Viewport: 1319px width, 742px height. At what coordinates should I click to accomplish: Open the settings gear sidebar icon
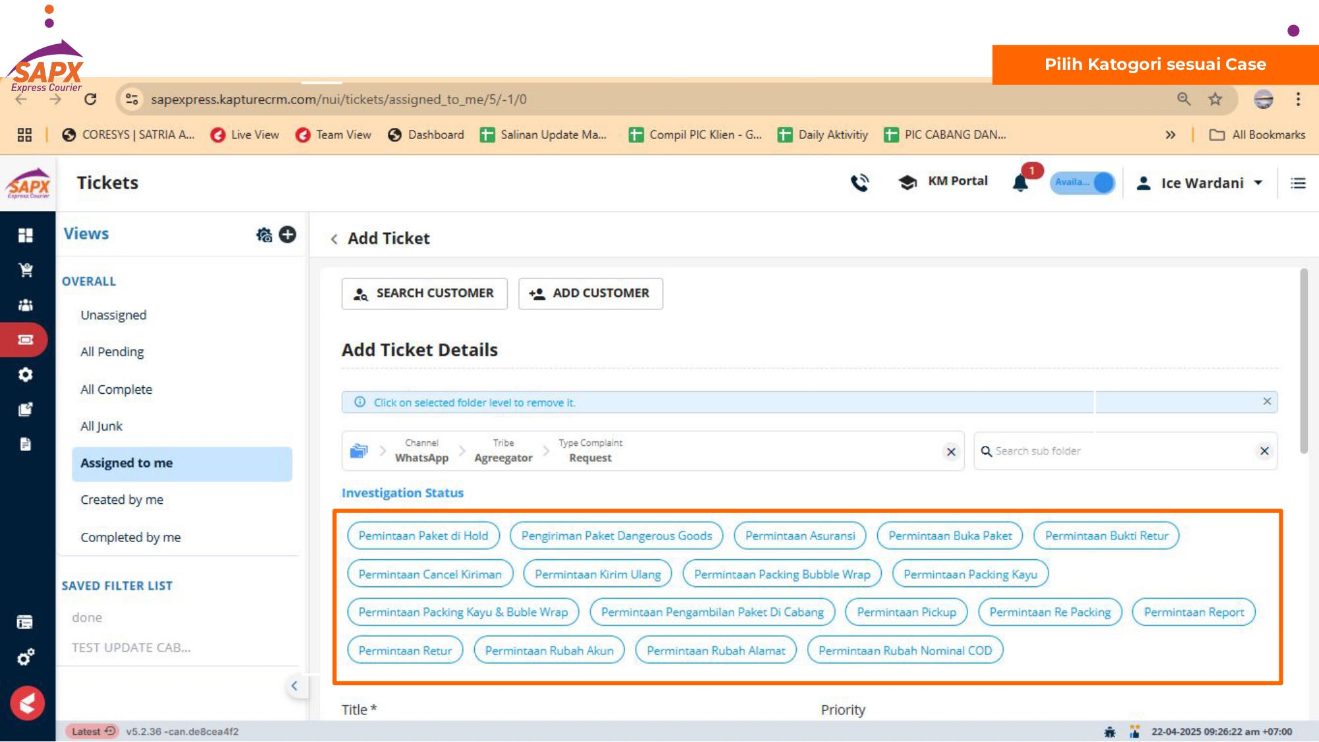[26, 375]
